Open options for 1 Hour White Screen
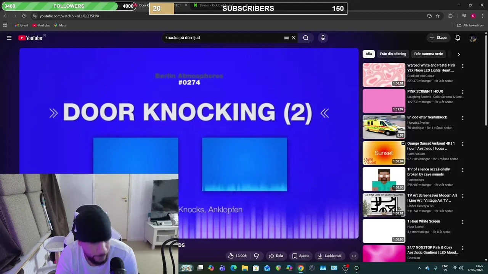Image resolution: width=488 pixels, height=274 pixels. point(463,222)
